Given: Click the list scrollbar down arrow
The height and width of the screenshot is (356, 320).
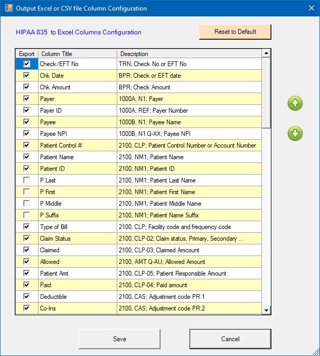Looking at the screenshot, I should point(266,310).
